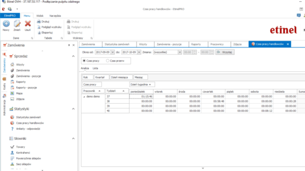Close the Czas pracy handlowców tab
This screenshot has height=171, width=305.
[288, 44]
